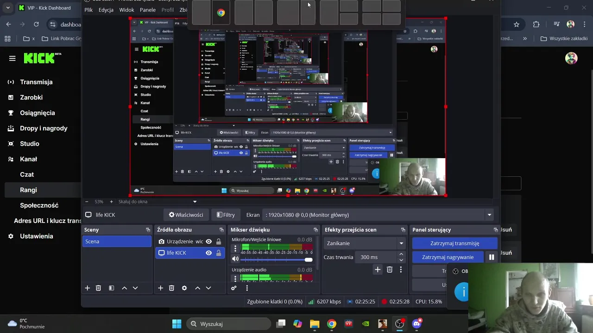
Task: Select Urządzenie source row
Action: [189, 241]
